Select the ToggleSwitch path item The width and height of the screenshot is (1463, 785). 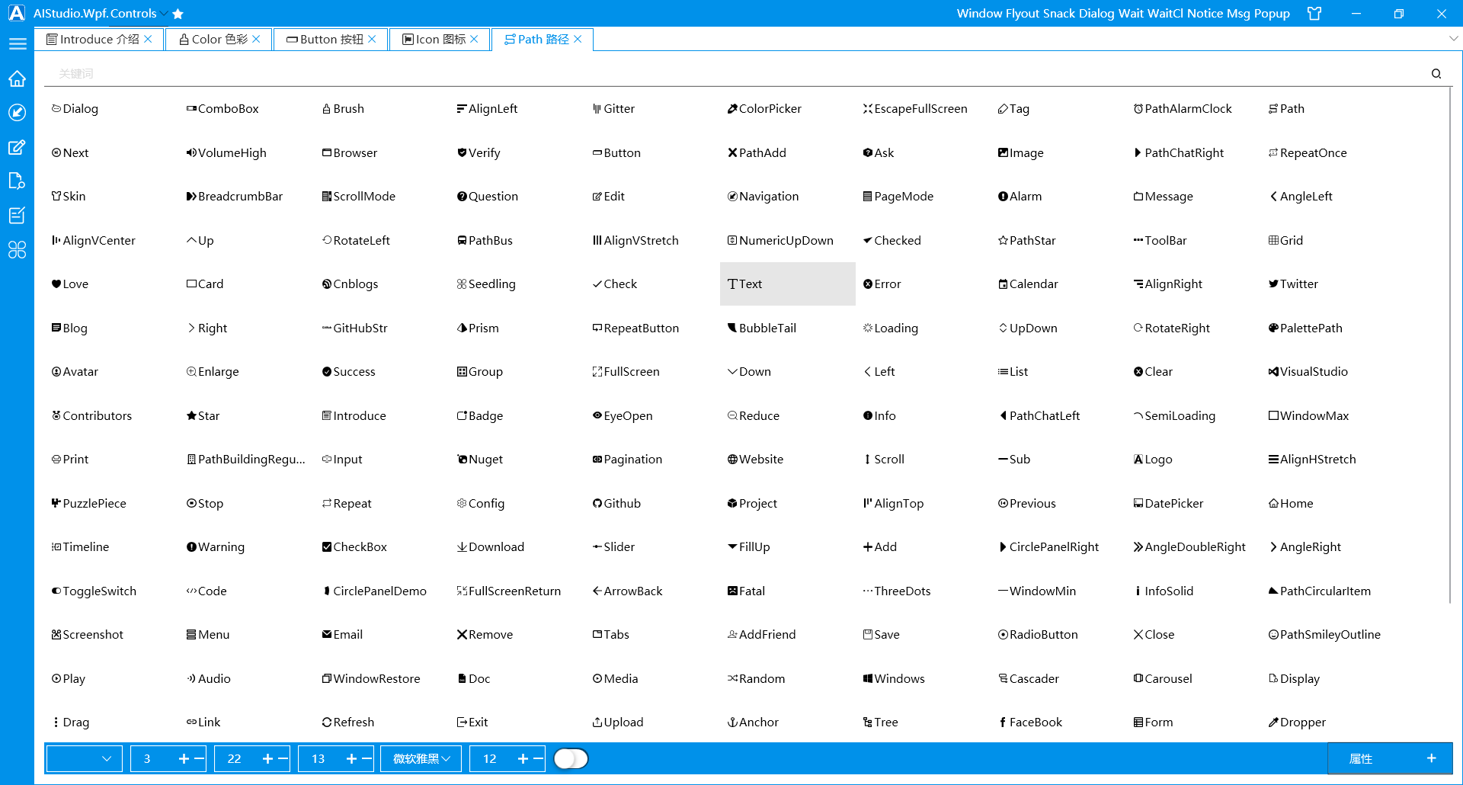click(x=94, y=591)
